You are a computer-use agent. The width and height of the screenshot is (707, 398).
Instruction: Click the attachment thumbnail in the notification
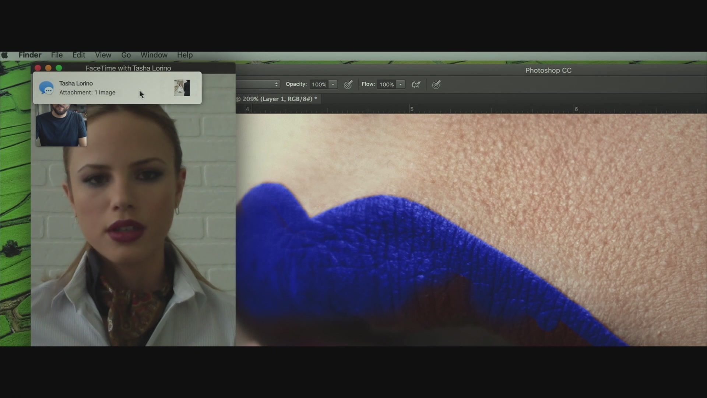[182, 88]
